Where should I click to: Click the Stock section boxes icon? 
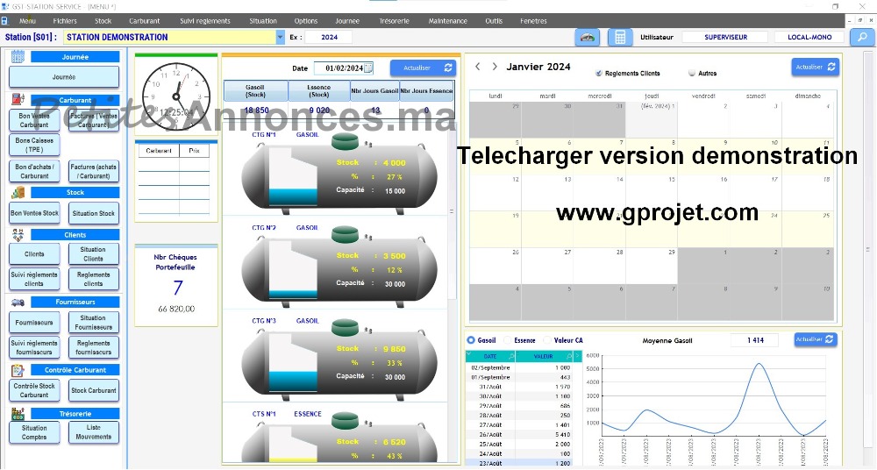(x=18, y=193)
